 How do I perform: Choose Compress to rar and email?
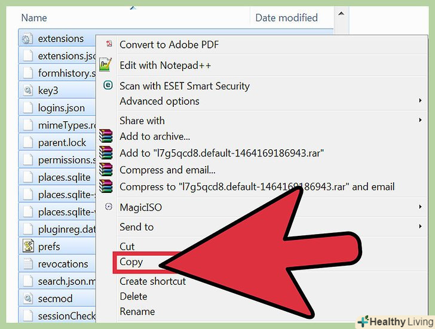[x=257, y=187]
